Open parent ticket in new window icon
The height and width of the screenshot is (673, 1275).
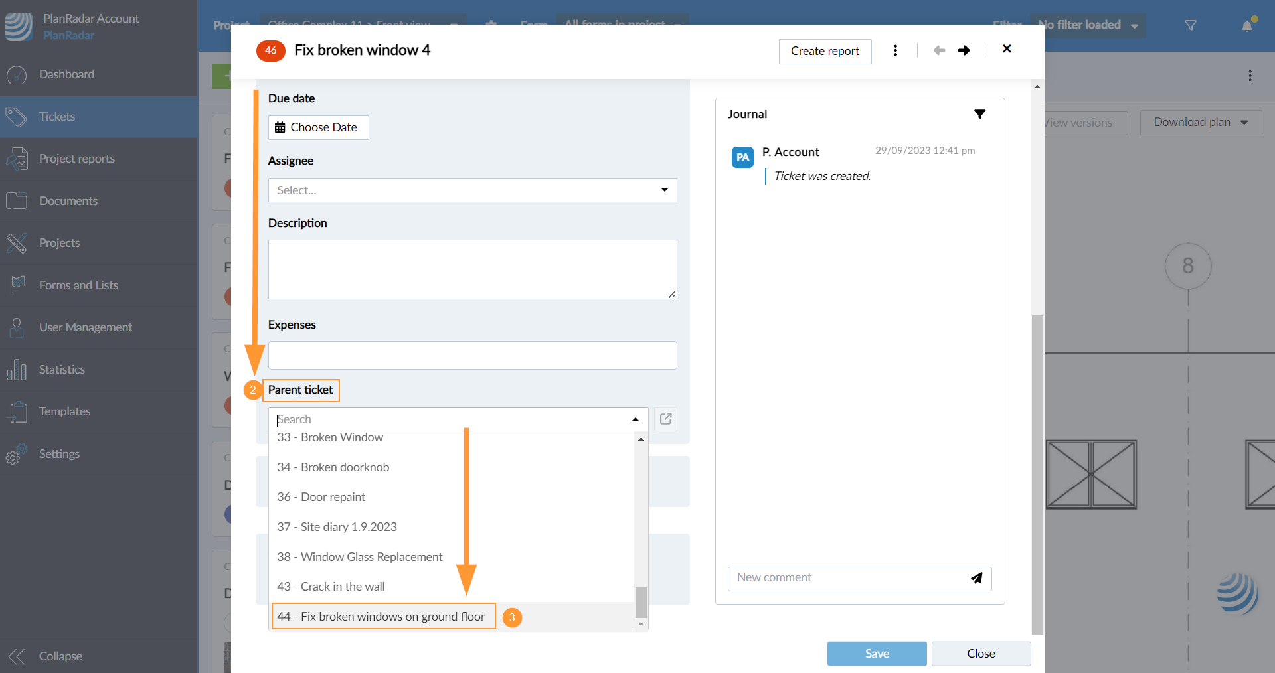(x=665, y=419)
